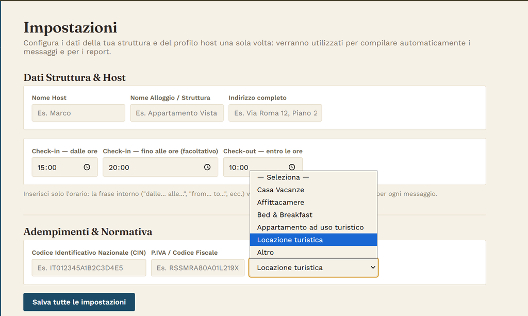528x316 pixels.
Task: Focus the Nome Host input field
Action: [x=78, y=113]
